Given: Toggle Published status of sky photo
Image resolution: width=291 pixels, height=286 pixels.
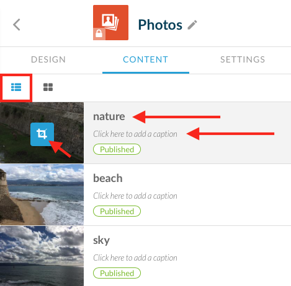Looking at the screenshot, I should coord(117,273).
